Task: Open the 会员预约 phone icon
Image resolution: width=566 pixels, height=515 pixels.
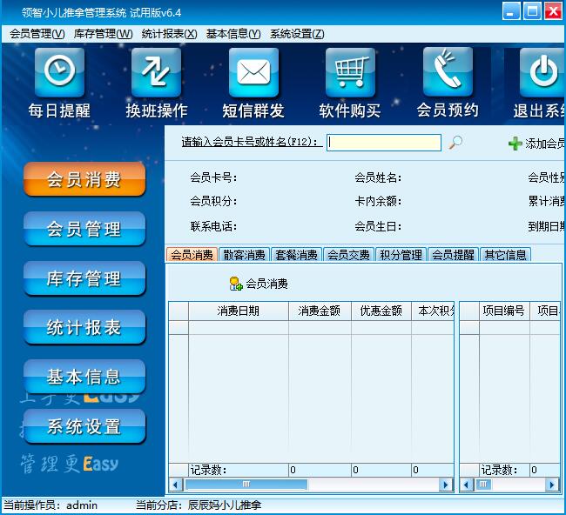Action: pos(448,72)
